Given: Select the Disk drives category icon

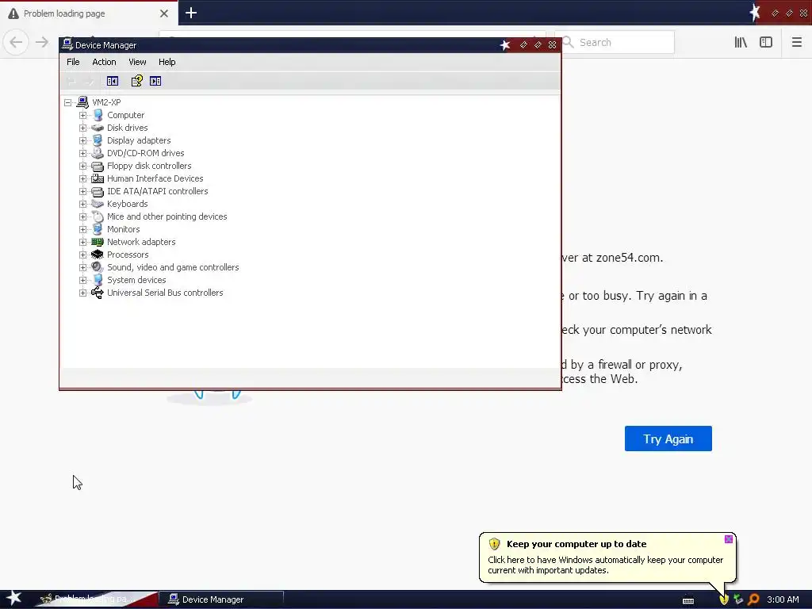Looking at the screenshot, I should [x=98, y=128].
